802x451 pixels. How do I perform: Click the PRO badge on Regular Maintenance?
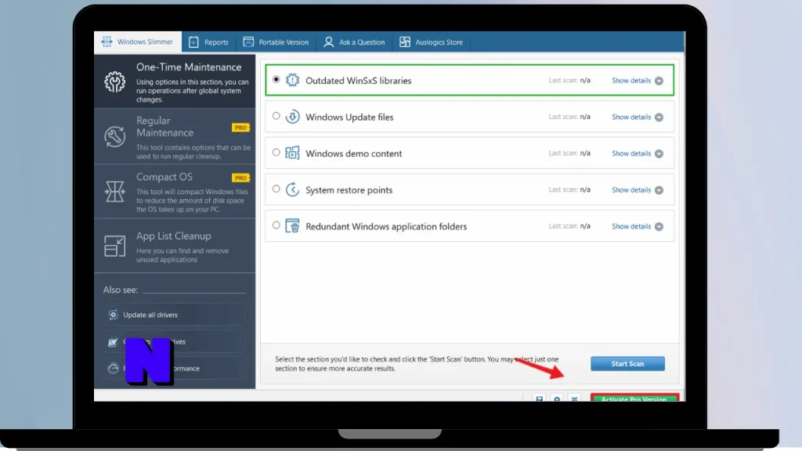point(240,128)
